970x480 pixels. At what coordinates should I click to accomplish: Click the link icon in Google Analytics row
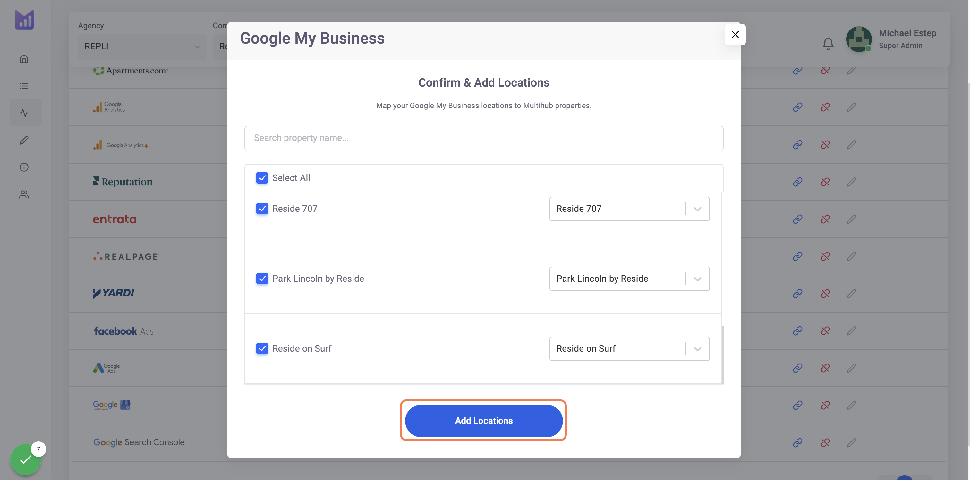[797, 107]
